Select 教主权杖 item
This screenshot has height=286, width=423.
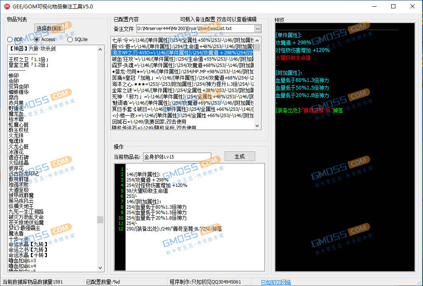tap(18, 130)
